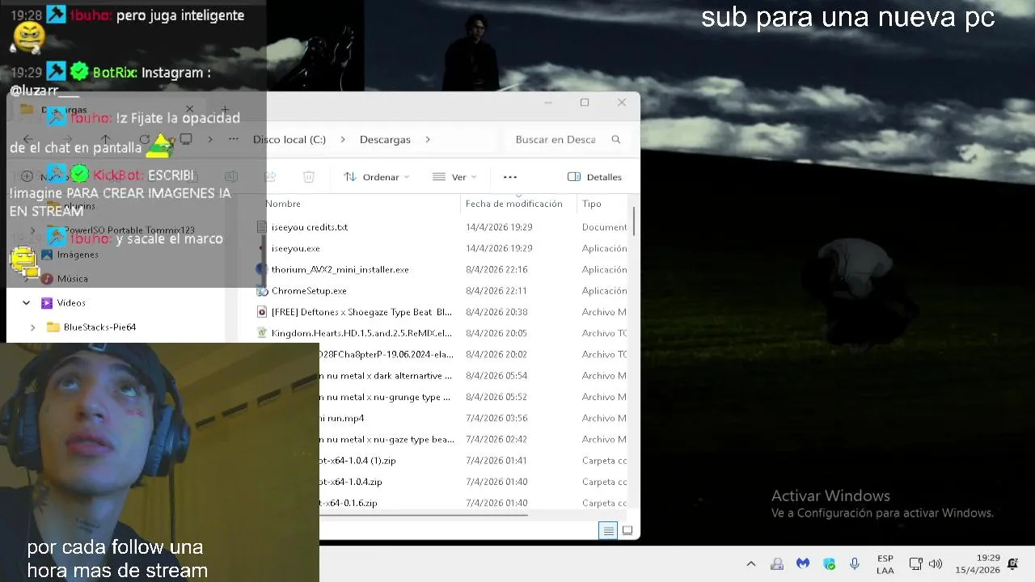Expand chevron after Descargas breadcrumb
The width and height of the screenshot is (1035, 582).
pos(428,139)
